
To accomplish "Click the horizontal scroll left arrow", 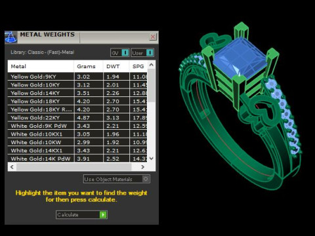I will click(x=12, y=167).
